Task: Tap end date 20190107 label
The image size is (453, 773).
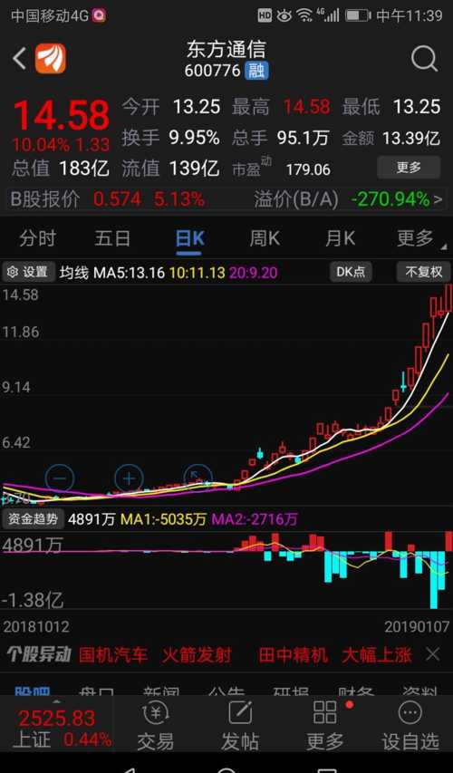Action: pyautogui.click(x=417, y=627)
